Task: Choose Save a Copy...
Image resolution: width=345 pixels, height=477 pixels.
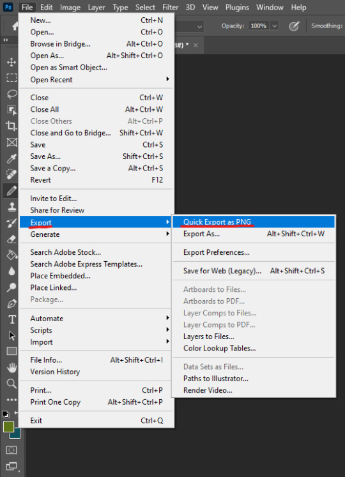Action: point(96,168)
